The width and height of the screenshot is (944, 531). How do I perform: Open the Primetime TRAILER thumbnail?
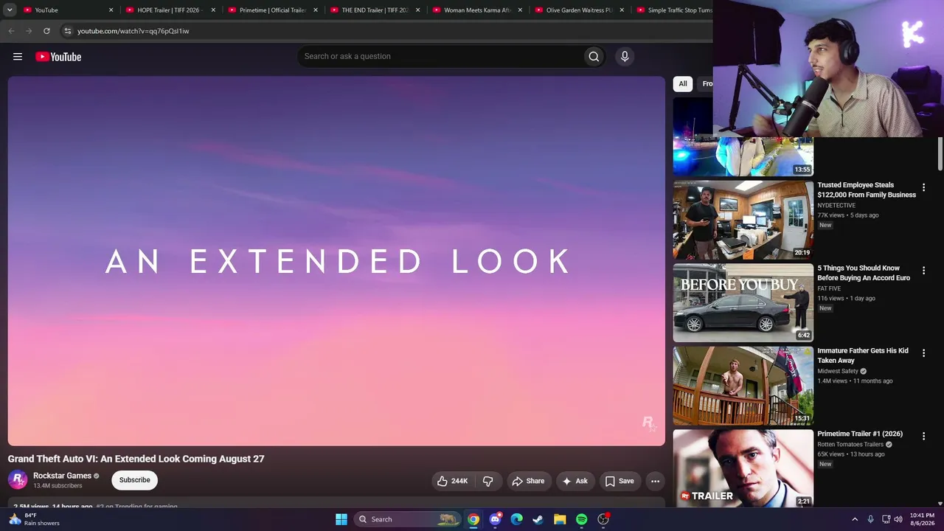tap(743, 468)
